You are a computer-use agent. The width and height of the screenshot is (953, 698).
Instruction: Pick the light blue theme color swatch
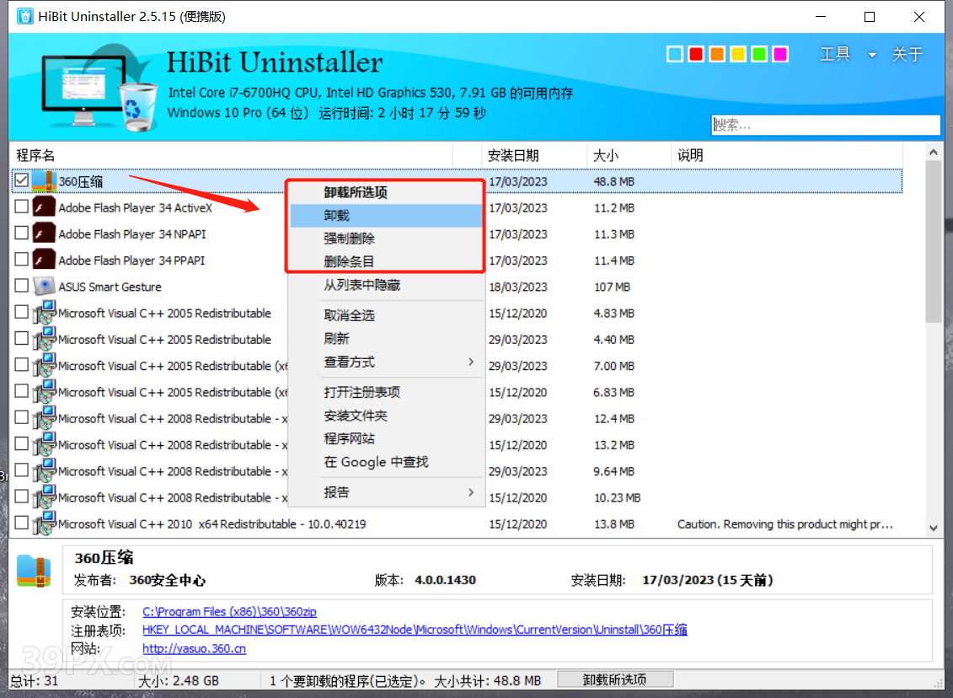click(675, 54)
